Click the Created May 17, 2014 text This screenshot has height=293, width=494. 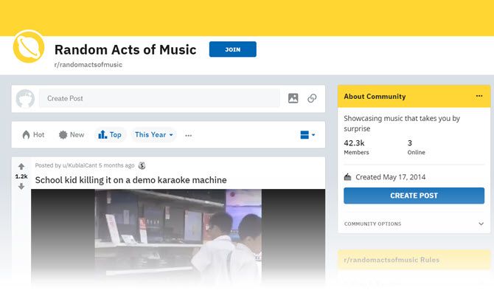point(390,177)
